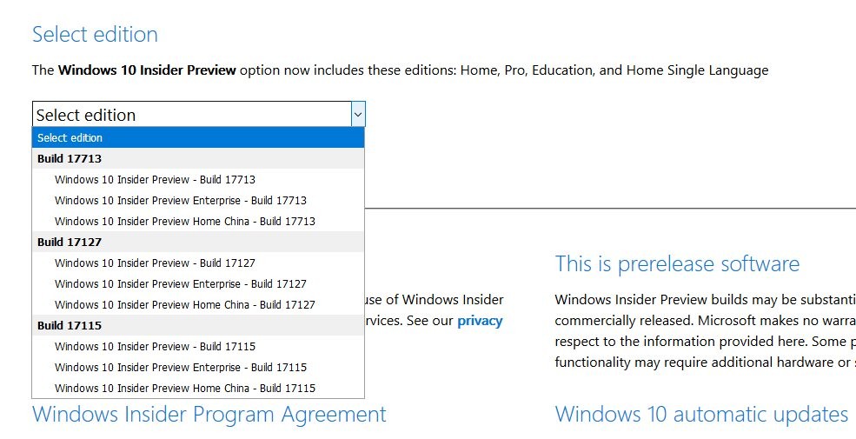Choose Insider Preview Home China - Build 17127
This screenshot has height=439, width=856.
click(184, 304)
